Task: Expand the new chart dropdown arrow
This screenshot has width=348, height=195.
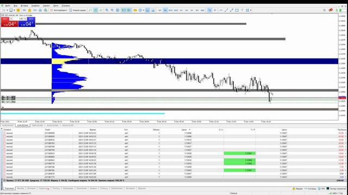Action: coord(7,10)
